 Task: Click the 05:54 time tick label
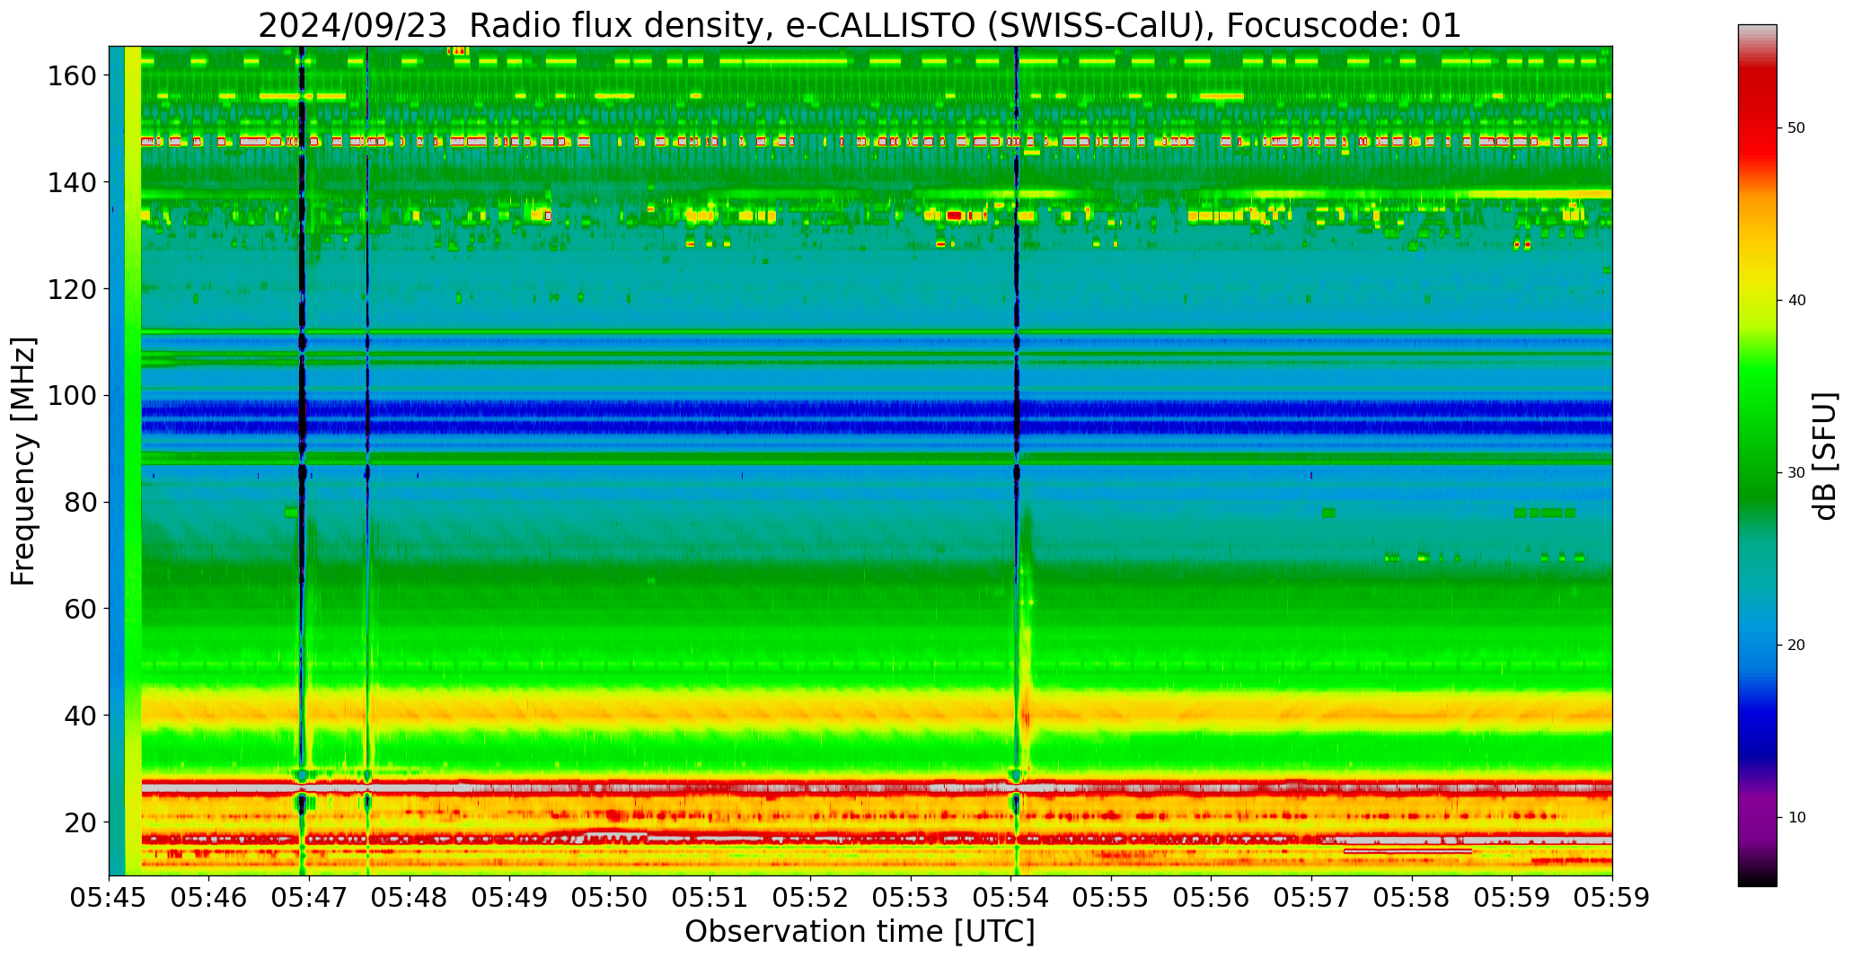[x=1011, y=898]
